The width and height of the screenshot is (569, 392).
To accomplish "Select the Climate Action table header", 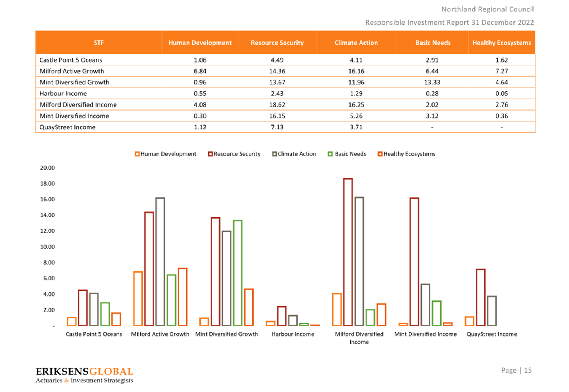I will [x=356, y=43].
